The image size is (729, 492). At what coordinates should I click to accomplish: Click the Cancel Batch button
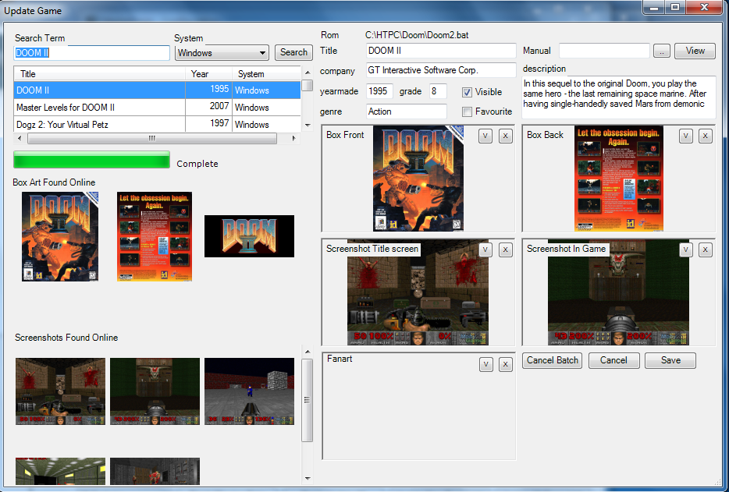click(x=553, y=360)
